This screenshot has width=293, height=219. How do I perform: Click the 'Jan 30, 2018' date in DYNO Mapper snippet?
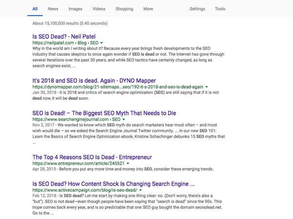(x=44, y=92)
